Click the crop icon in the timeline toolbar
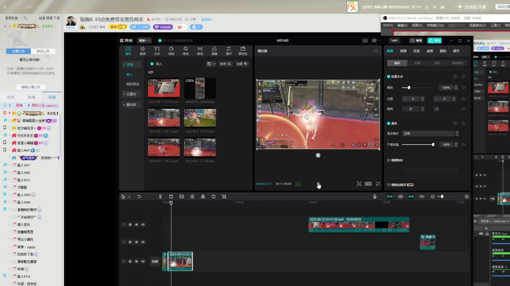Viewport: 510px width, 286px height. click(x=224, y=197)
